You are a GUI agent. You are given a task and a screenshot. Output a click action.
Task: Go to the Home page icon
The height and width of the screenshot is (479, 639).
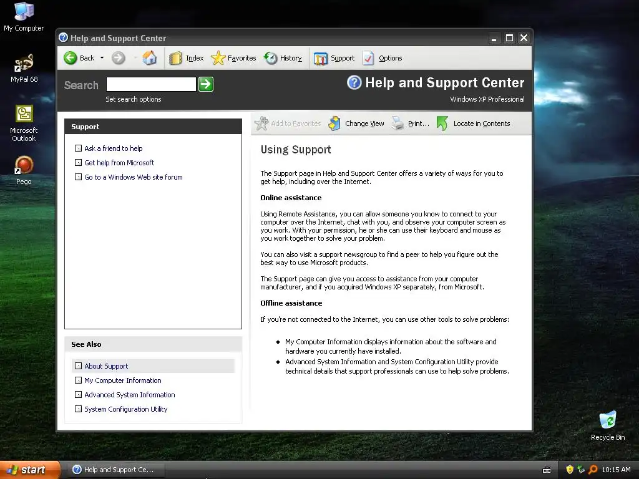coord(150,58)
